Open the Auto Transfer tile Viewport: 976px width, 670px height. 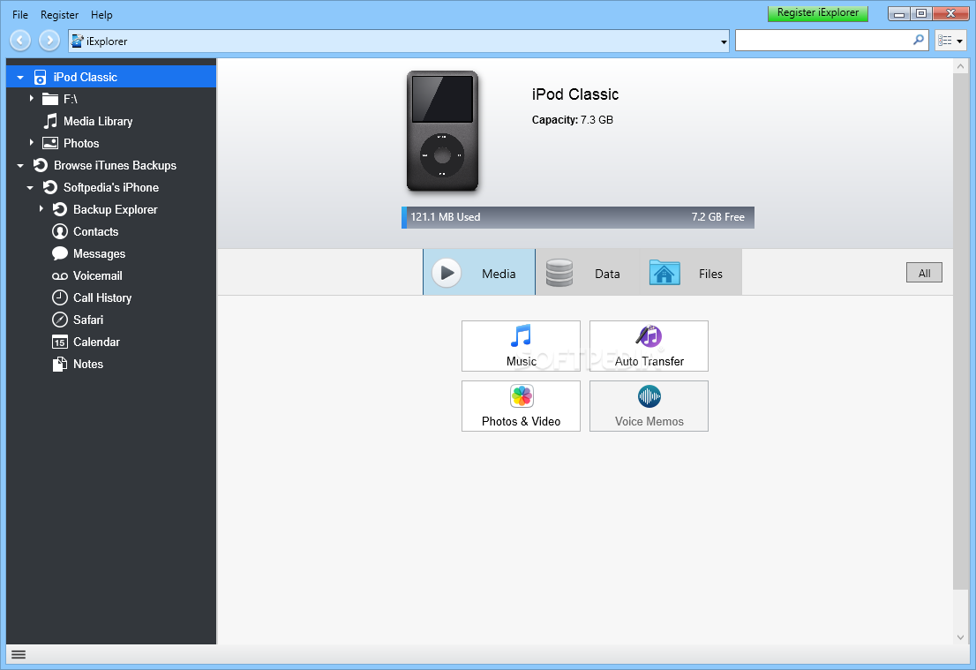pos(649,346)
